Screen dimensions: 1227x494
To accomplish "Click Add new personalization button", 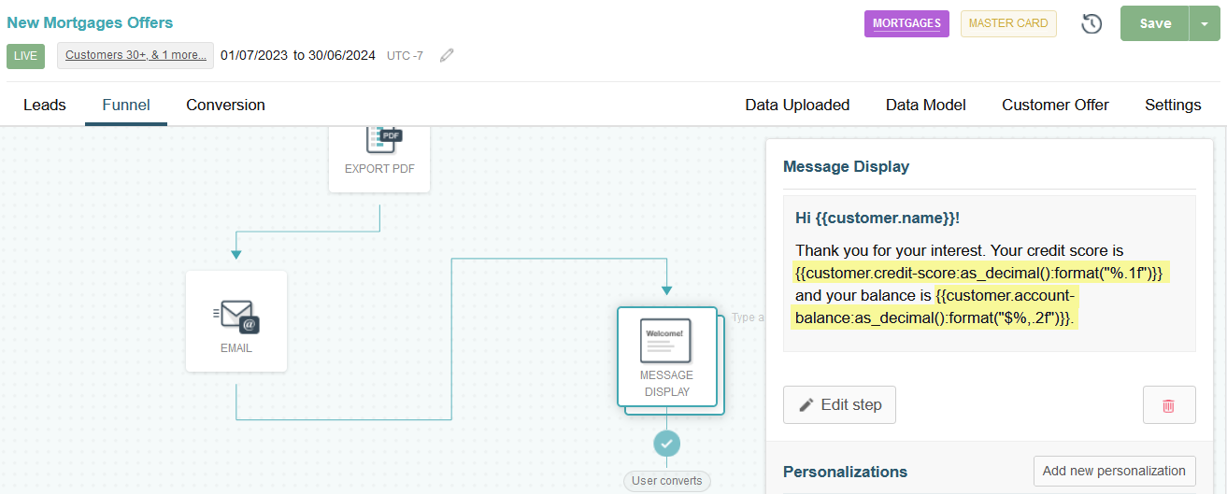I will pyautogui.click(x=1115, y=471).
